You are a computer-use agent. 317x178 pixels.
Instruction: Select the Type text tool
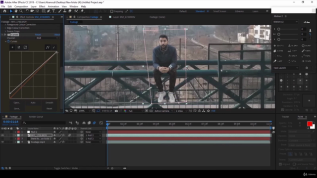pos(53,11)
